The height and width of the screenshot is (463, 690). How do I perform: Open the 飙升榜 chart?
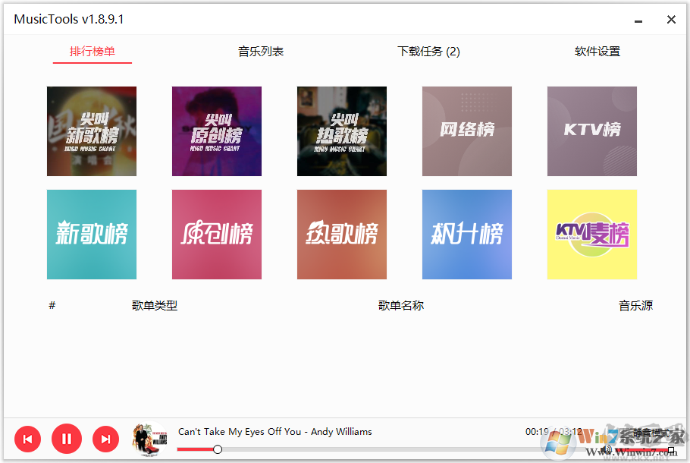click(x=466, y=234)
